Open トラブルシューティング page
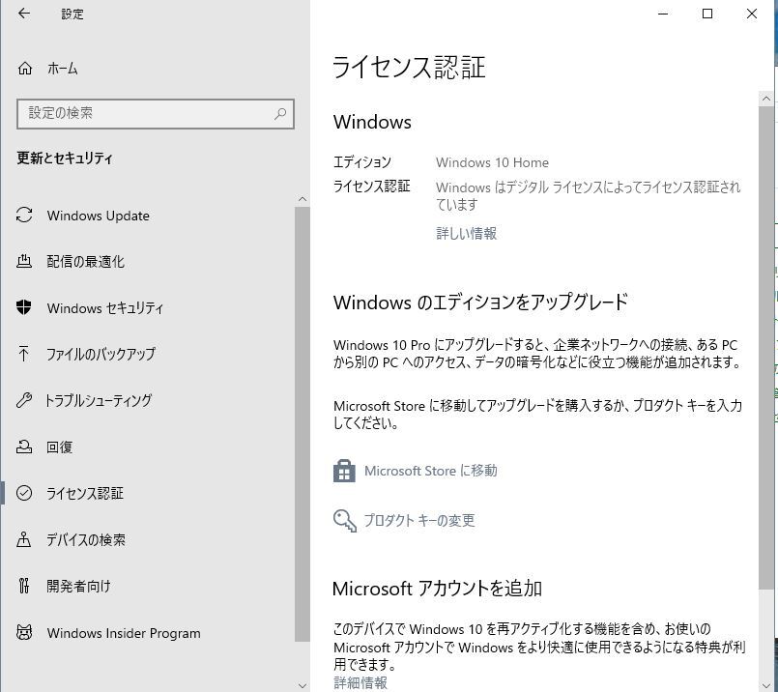This screenshot has height=692, width=778. [x=99, y=400]
